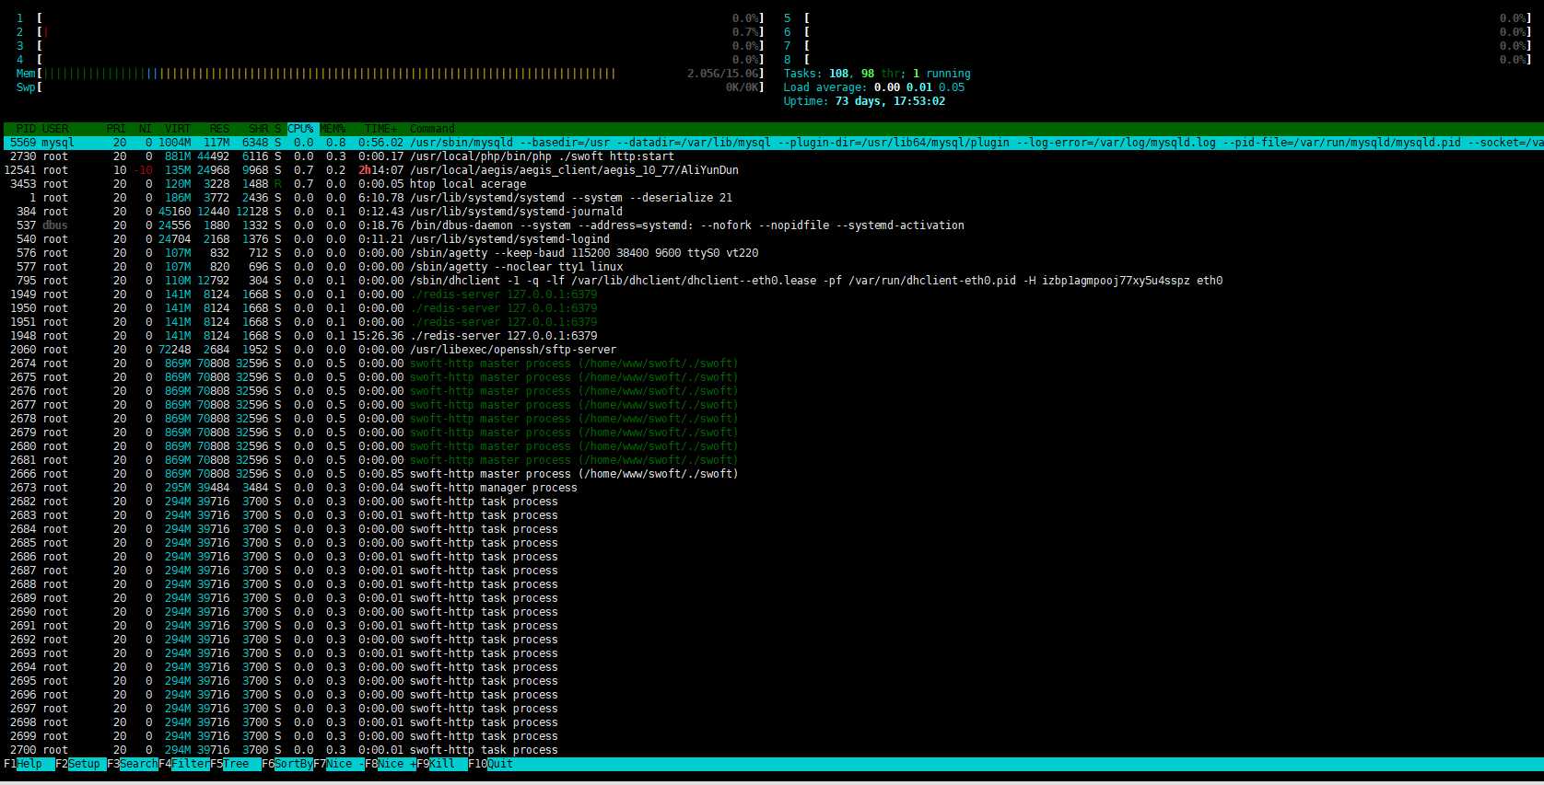Click the 15:26.36 TIME+ value

(378, 336)
